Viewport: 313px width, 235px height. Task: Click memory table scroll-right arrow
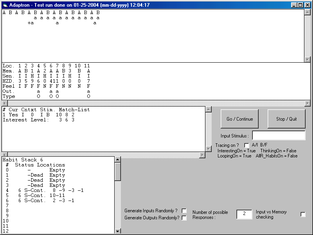coord(308,103)
